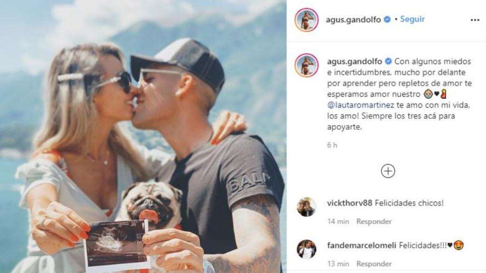Open the @lautaromartinez mention link
This screenshot has height=273, width=486.
(361, 105)
